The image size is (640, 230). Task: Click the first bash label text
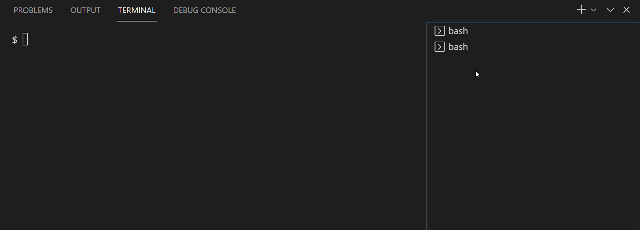pyautogui.click(x=458, y=31)
